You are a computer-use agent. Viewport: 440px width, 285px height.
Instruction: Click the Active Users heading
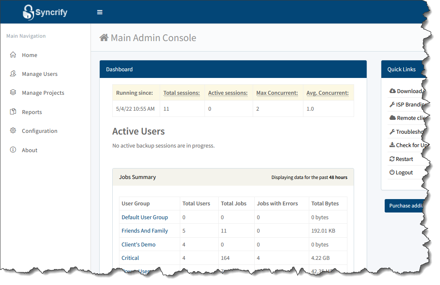[138, 132]
